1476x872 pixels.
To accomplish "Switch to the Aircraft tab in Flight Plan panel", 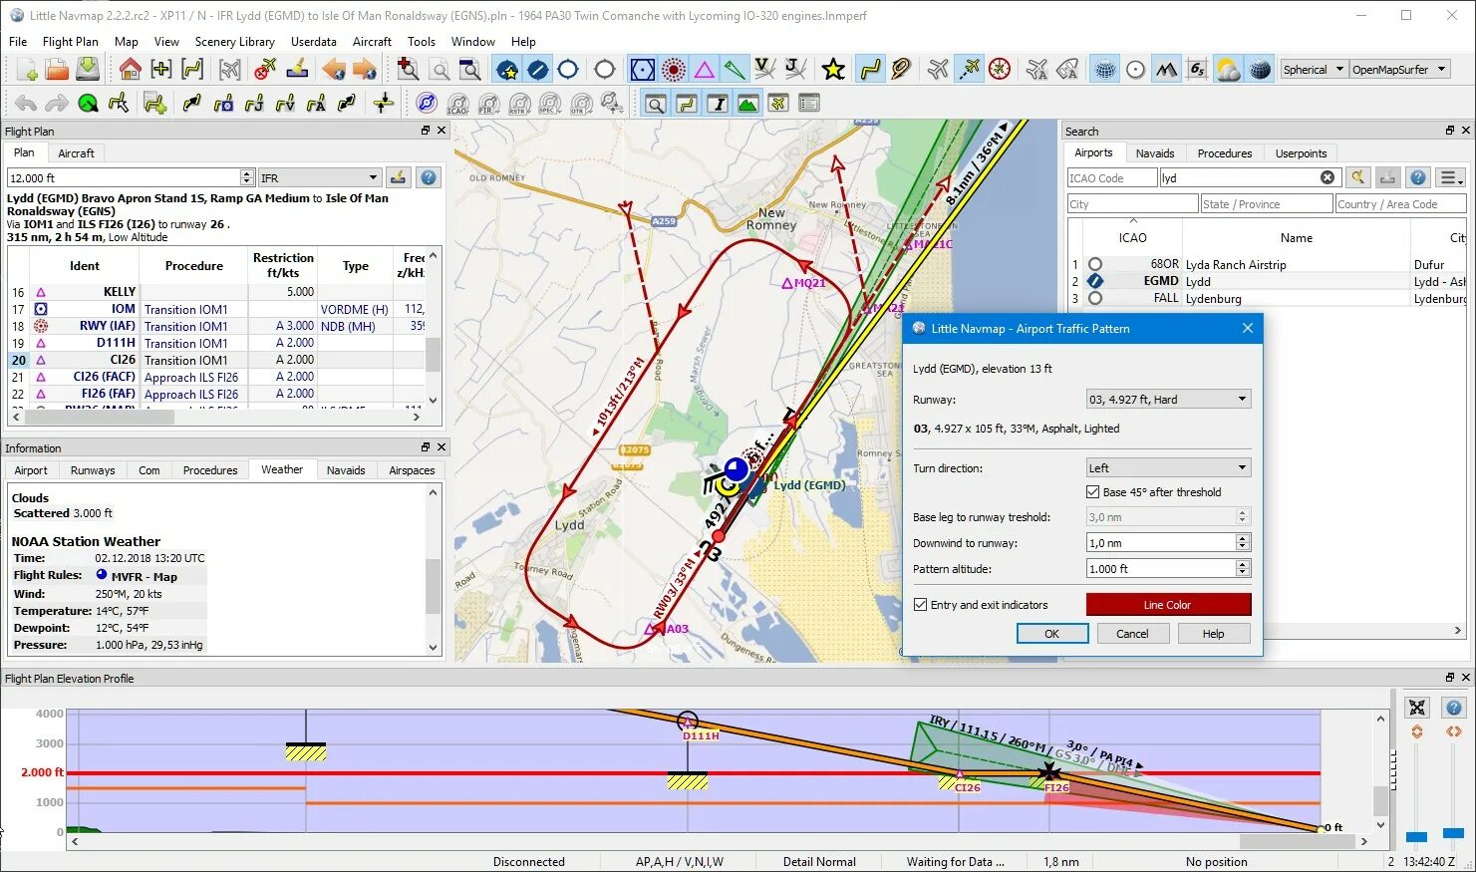I will point(76,153).
